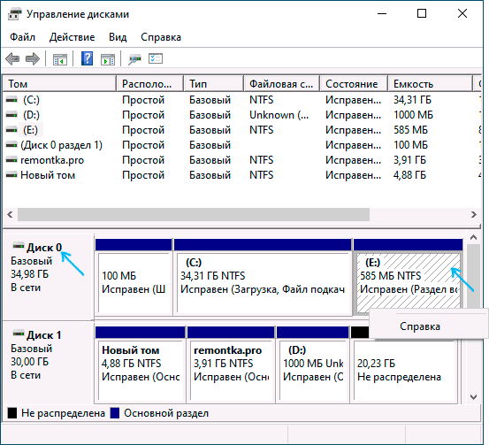Click the Disk Management title bar icon
The image size is (489, 445).
click(14, 14)
